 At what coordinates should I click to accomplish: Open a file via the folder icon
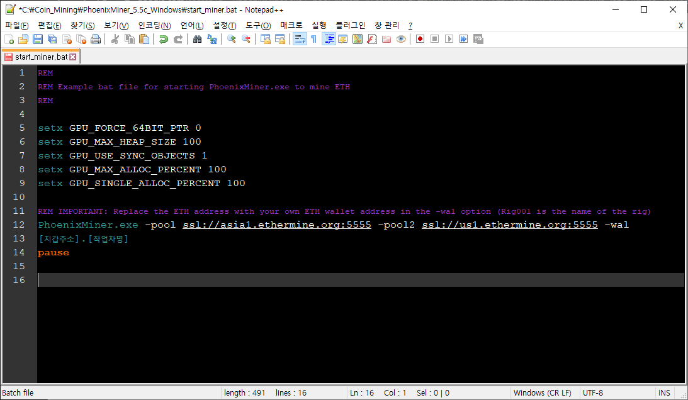(23, 39)
